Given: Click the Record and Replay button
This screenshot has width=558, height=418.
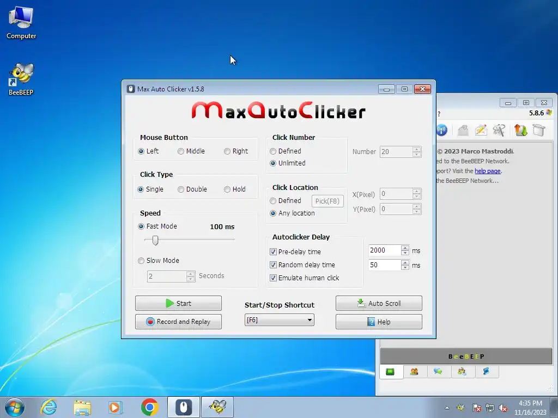Looking at the screenshot, I should (178, 322).
